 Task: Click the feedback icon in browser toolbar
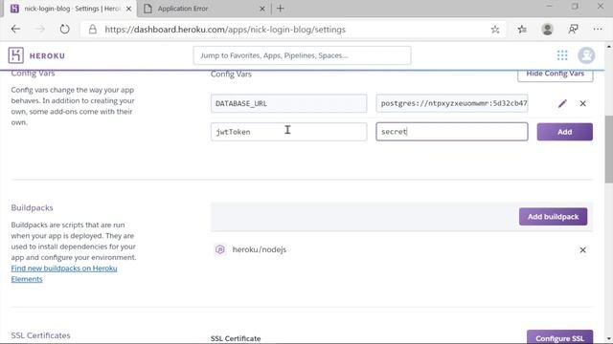pos(573,30)
